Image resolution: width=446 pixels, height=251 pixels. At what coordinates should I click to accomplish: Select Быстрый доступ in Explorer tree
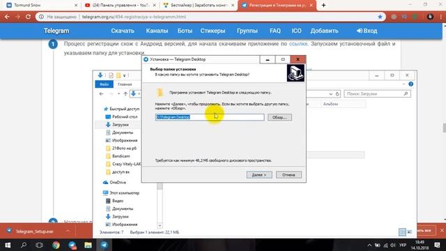[x=121, y=109]
